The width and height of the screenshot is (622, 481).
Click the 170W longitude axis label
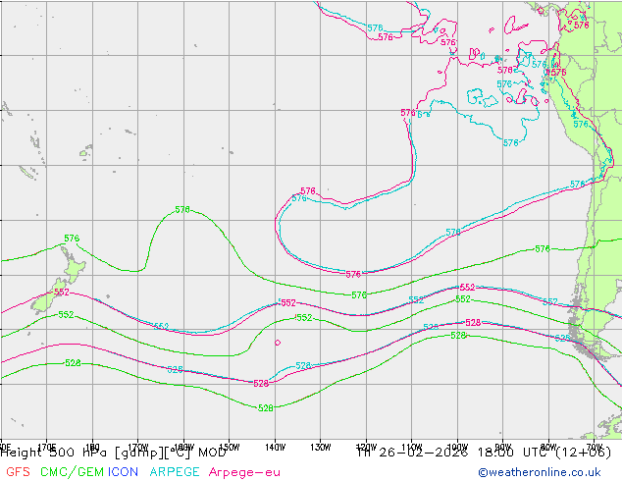[138, 448]
